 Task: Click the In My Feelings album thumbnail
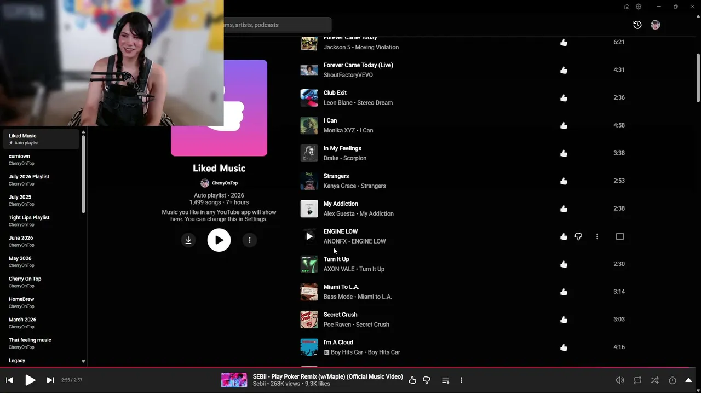[309, 153]
